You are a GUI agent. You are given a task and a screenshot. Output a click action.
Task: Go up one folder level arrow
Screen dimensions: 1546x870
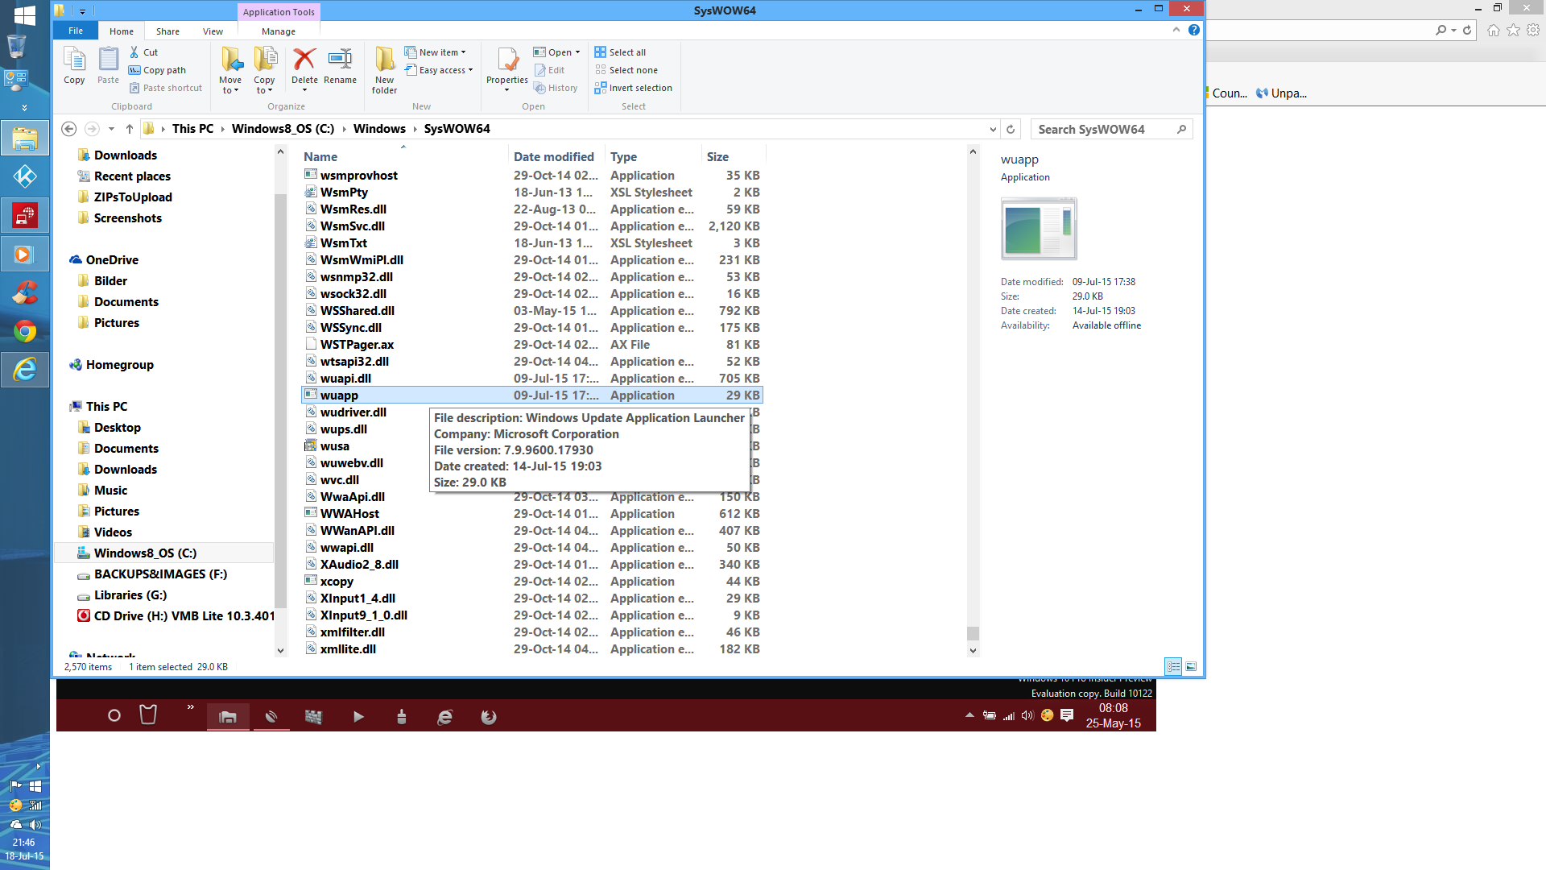coord(129,129)
